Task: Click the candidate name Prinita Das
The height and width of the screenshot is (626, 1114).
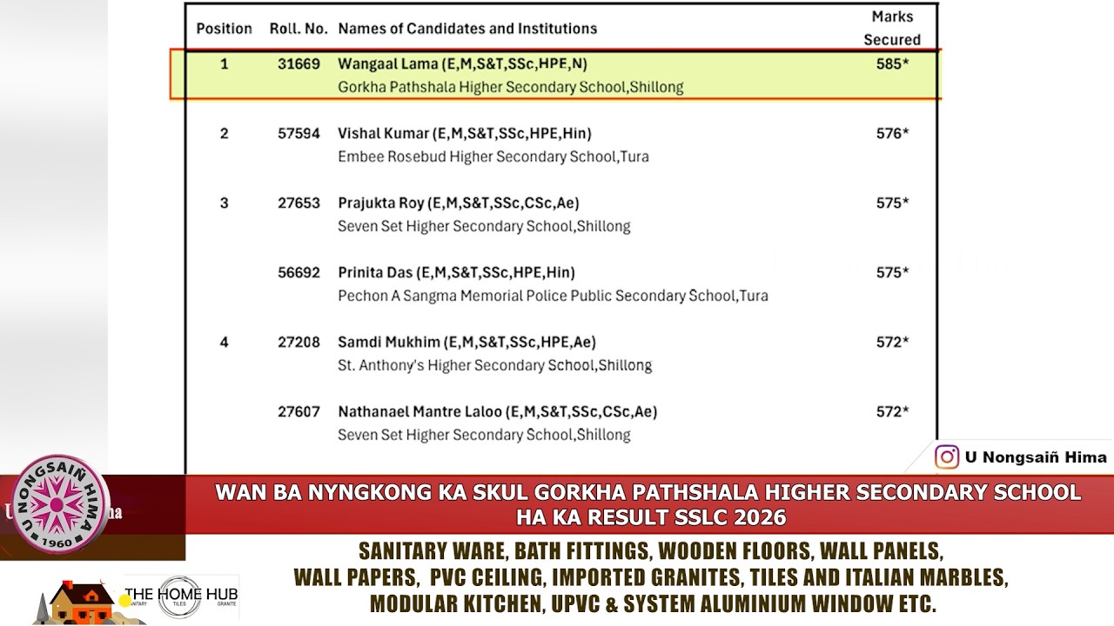Action: click(375, 272)
